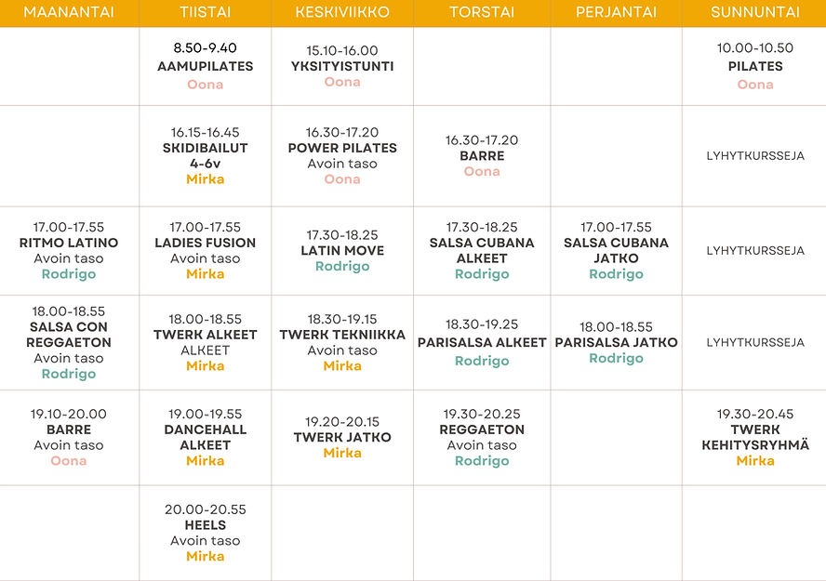This screenshot has width=826, height=581.
Task: Open SALSA CUBANA JATKO on Friday
Action: (617, 250)
